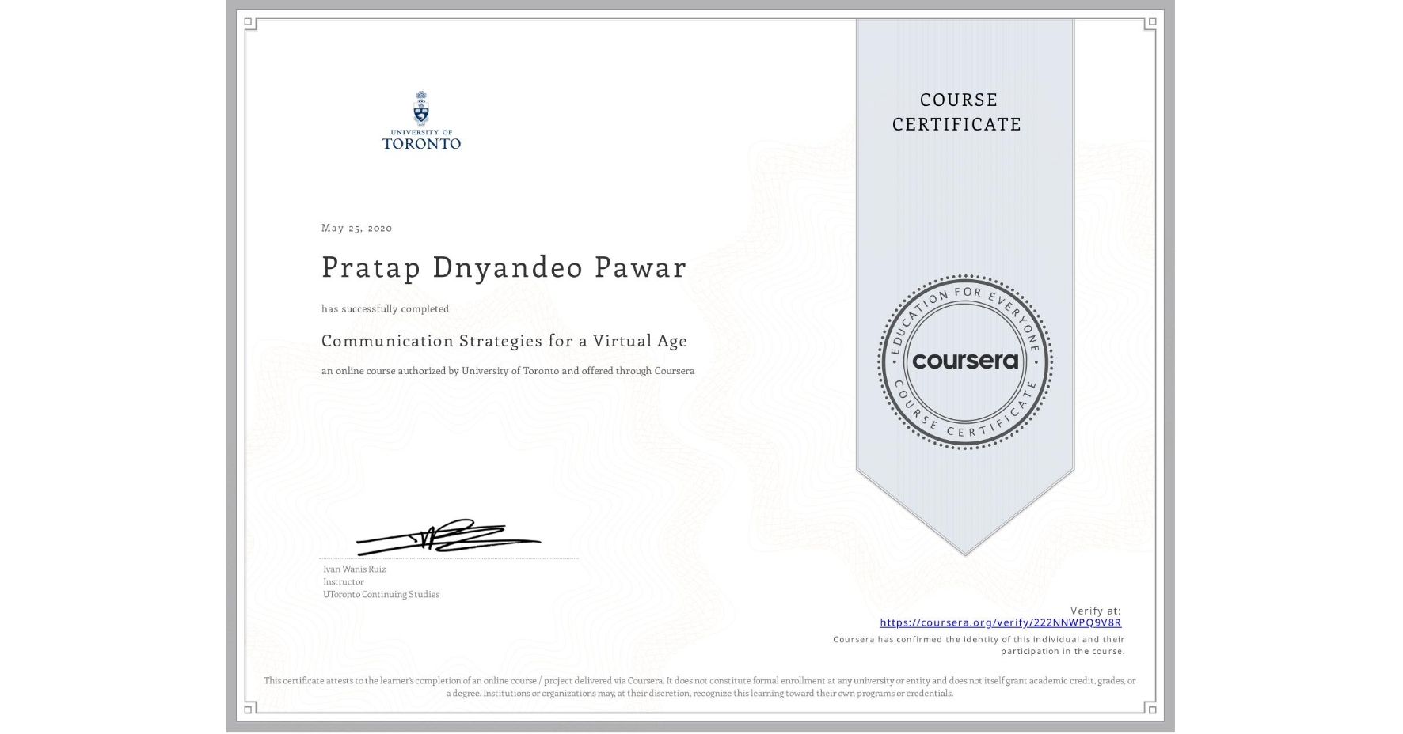Click the date May 25, 2020
This screenshot has width=1403, height=734.
pyautogui.click(x=356, y=228)
